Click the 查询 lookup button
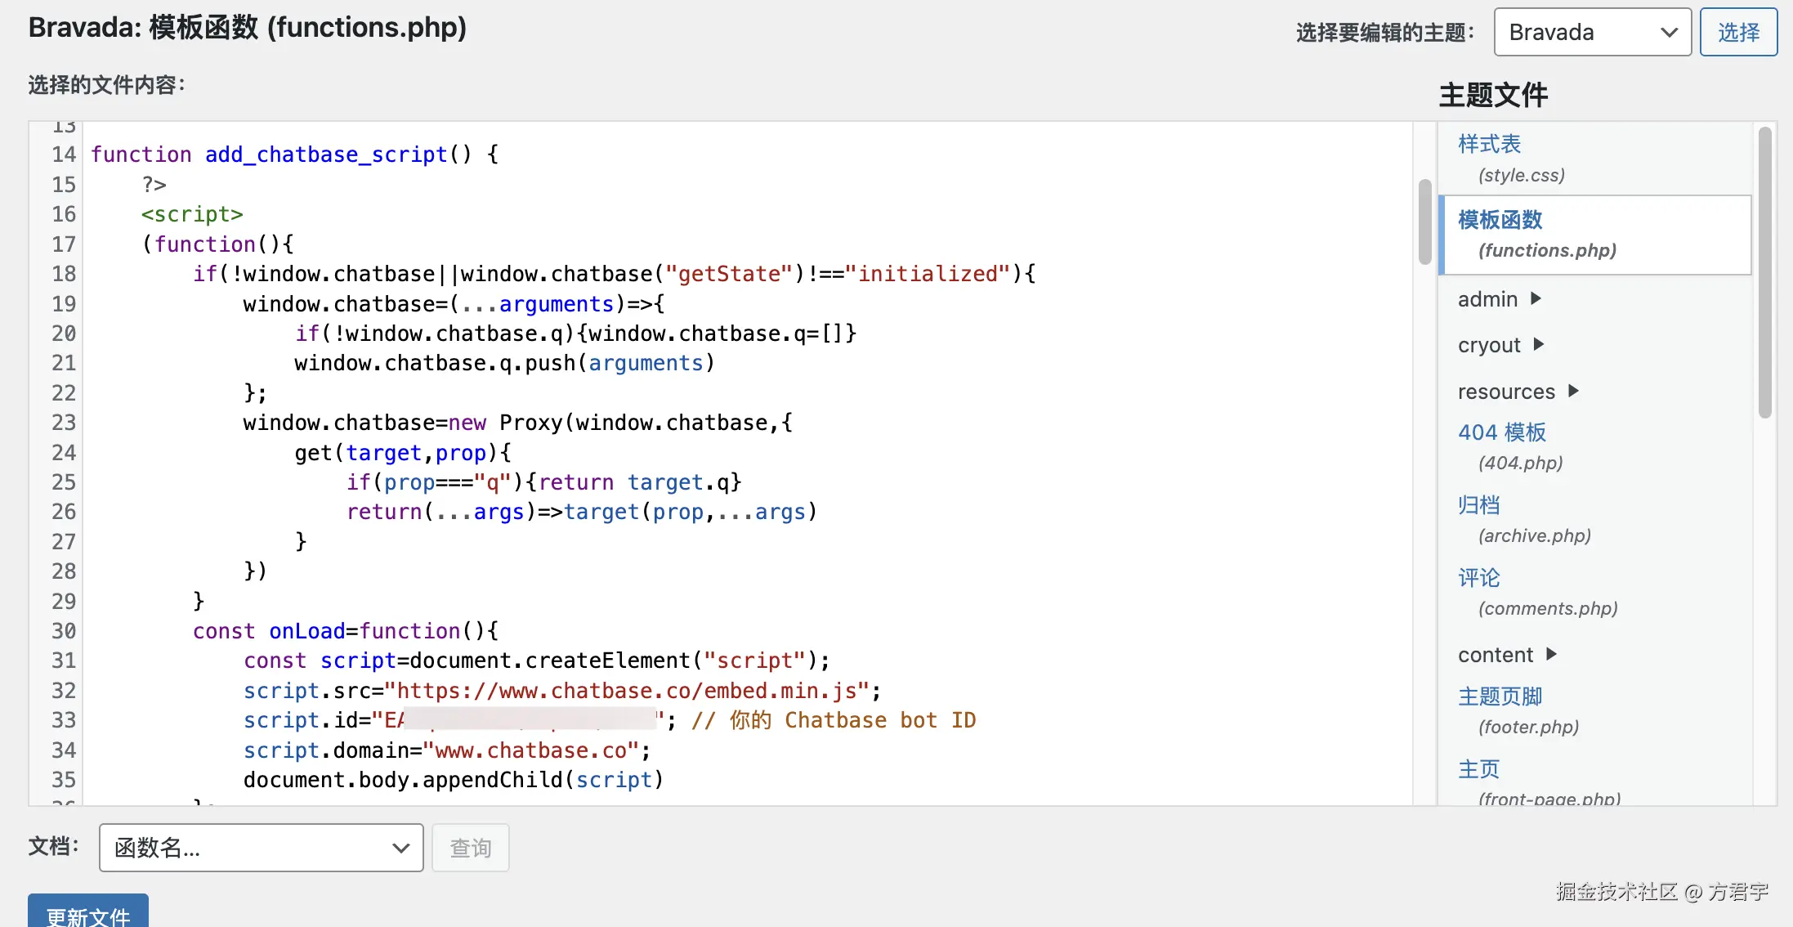 (470, 848)
